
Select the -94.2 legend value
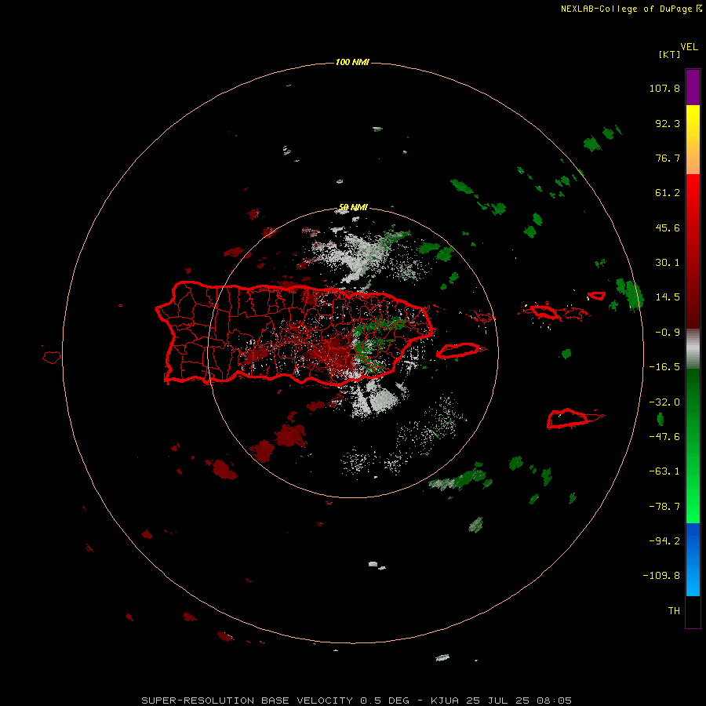click(664, 540)
